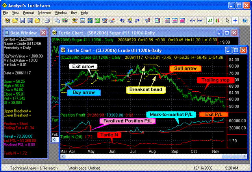Click the Crude Oil chart title bar icon
Viewport: 252px width, 172px height.
(x=63, y=50)
